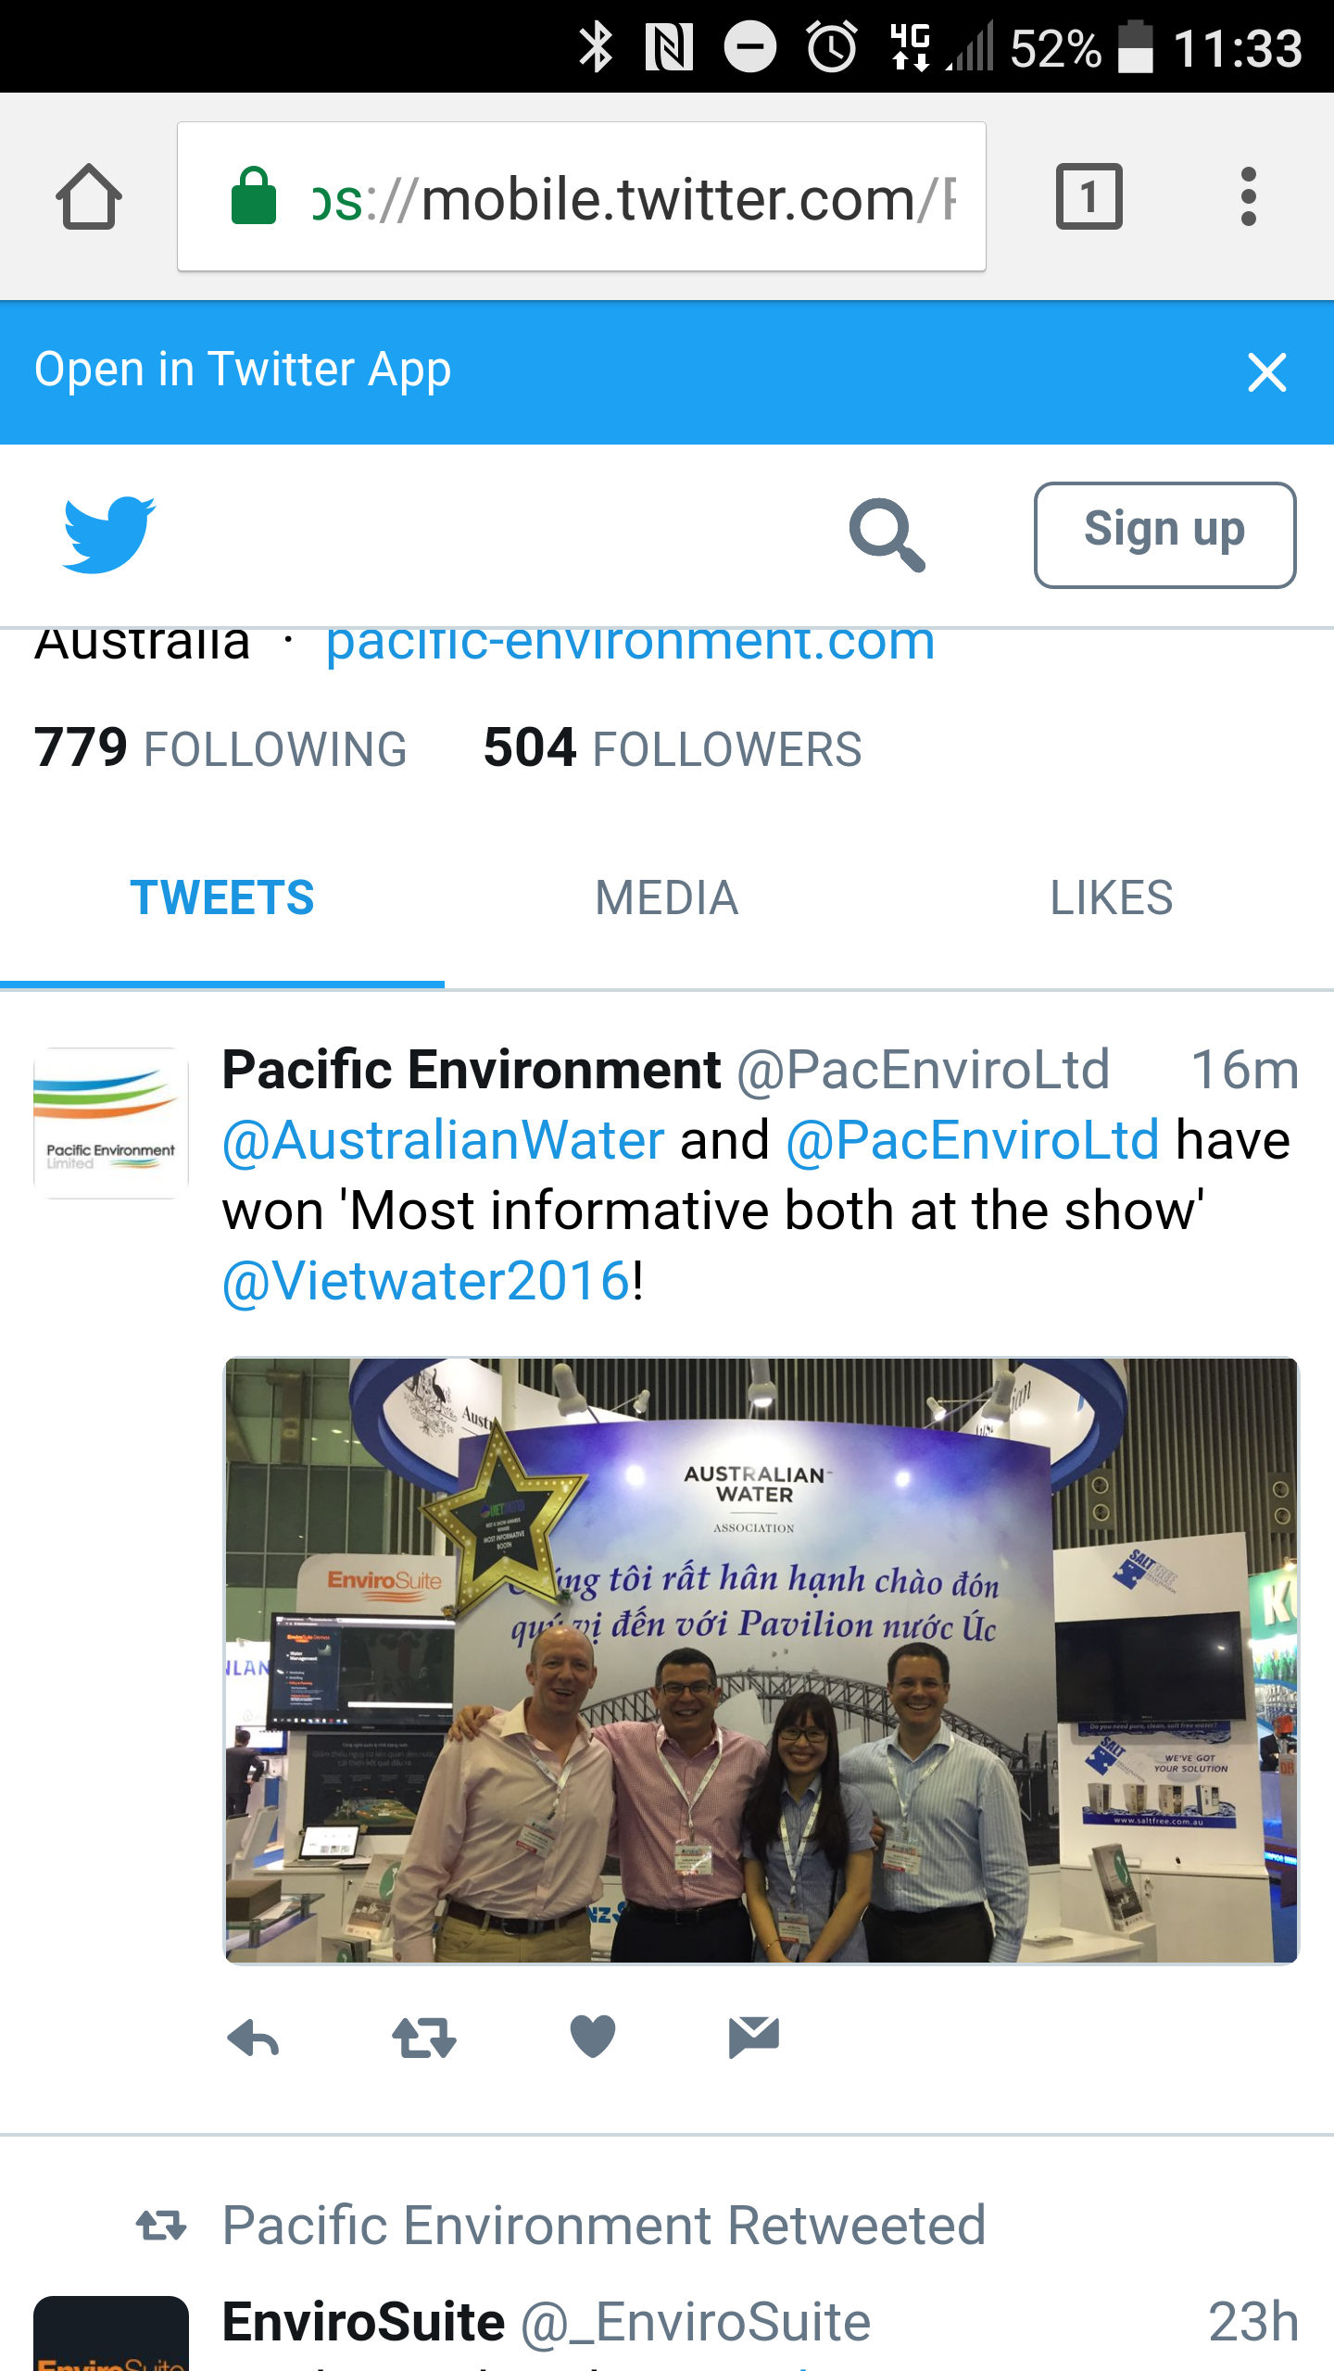Open the @AustralianWater mention

tap(444, 1140)
